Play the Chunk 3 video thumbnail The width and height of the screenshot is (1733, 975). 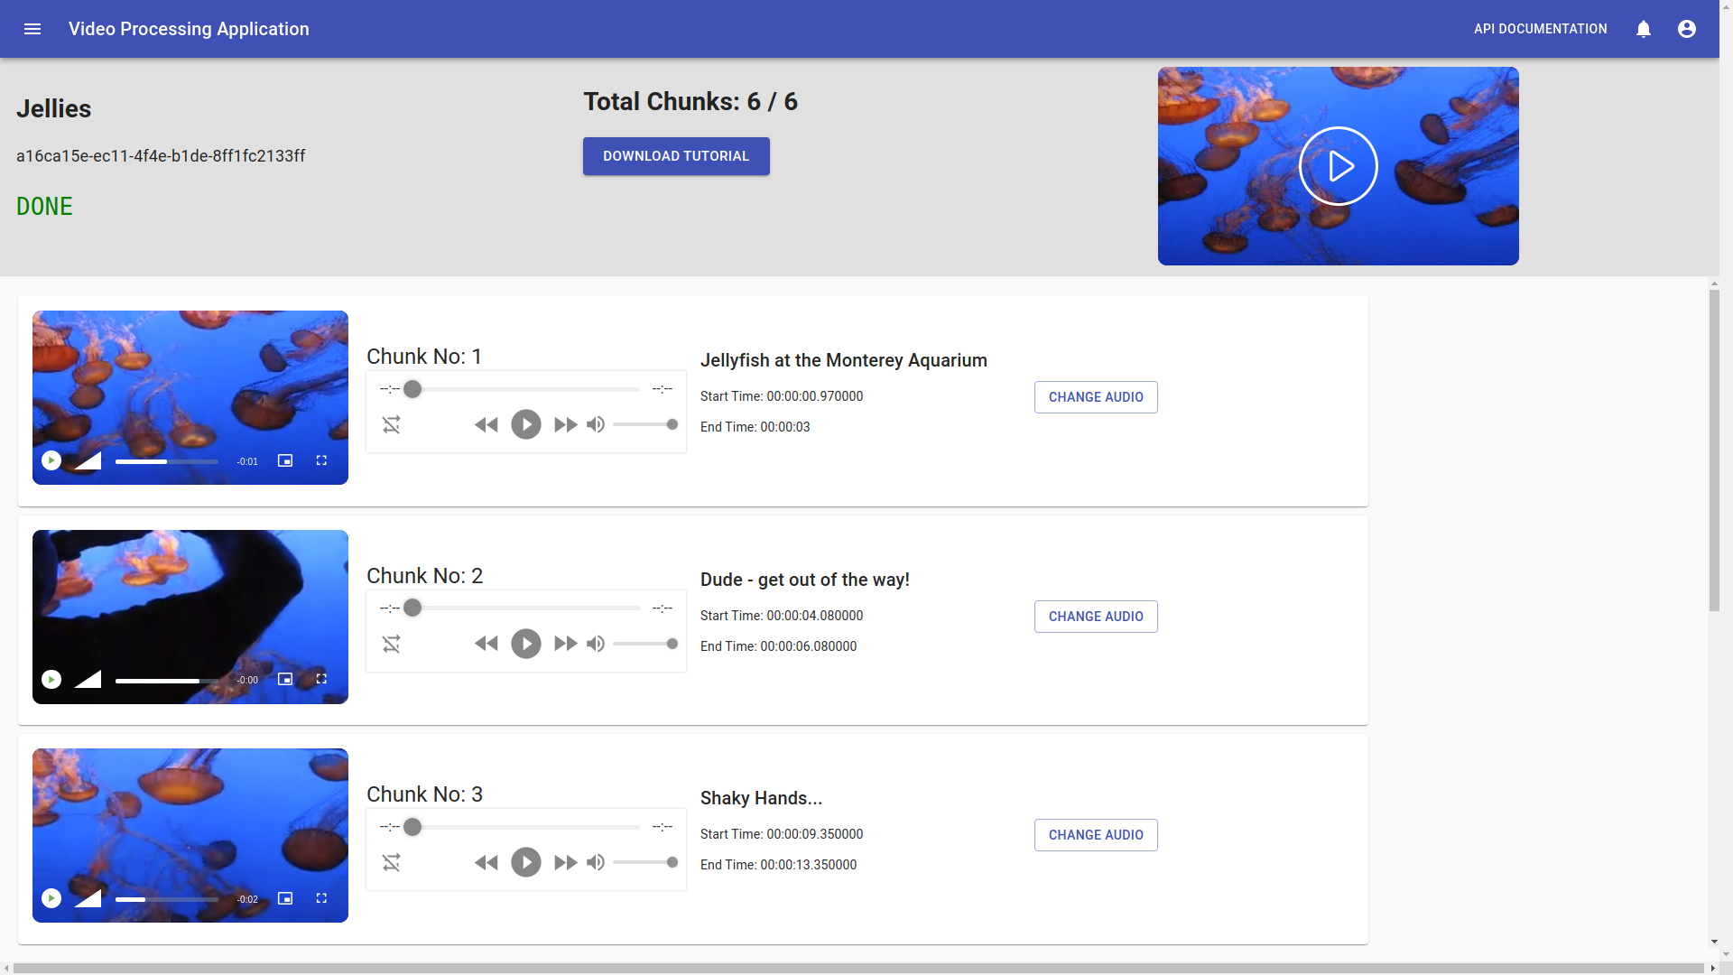[x=51, y=898]
